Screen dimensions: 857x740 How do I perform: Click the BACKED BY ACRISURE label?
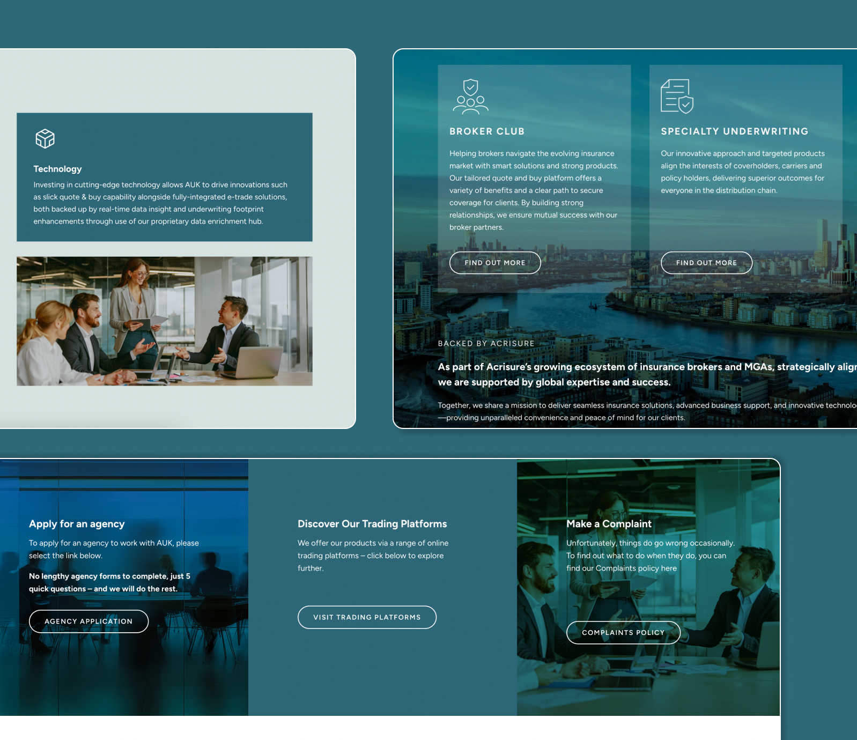[x=486, y=344]
